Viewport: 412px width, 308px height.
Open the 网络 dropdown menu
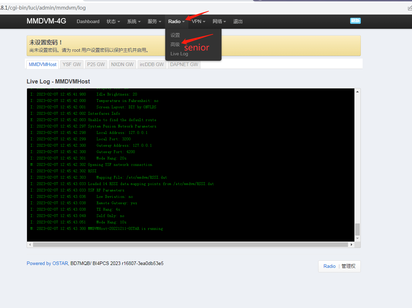[219, 22]
